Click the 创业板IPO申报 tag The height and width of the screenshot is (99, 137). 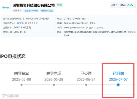tap(31, 10)
